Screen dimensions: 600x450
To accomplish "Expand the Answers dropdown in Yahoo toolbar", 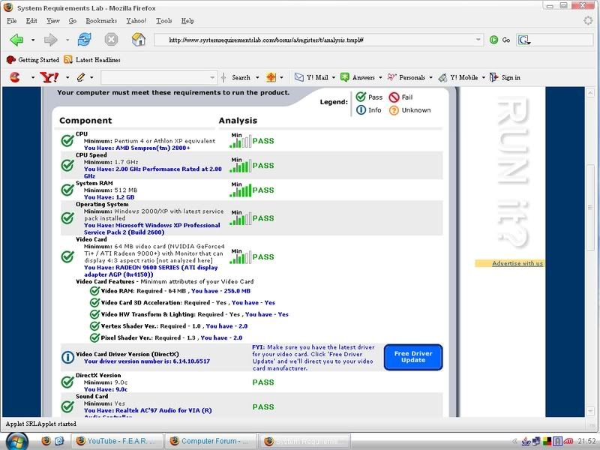I will (380, 77).
